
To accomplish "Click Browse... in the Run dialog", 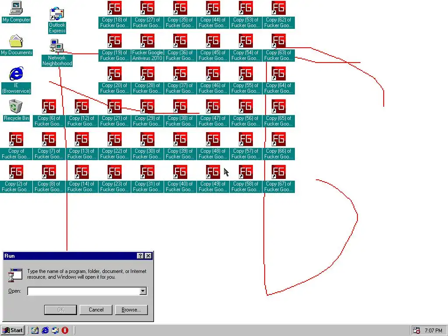I will (131, 310).
